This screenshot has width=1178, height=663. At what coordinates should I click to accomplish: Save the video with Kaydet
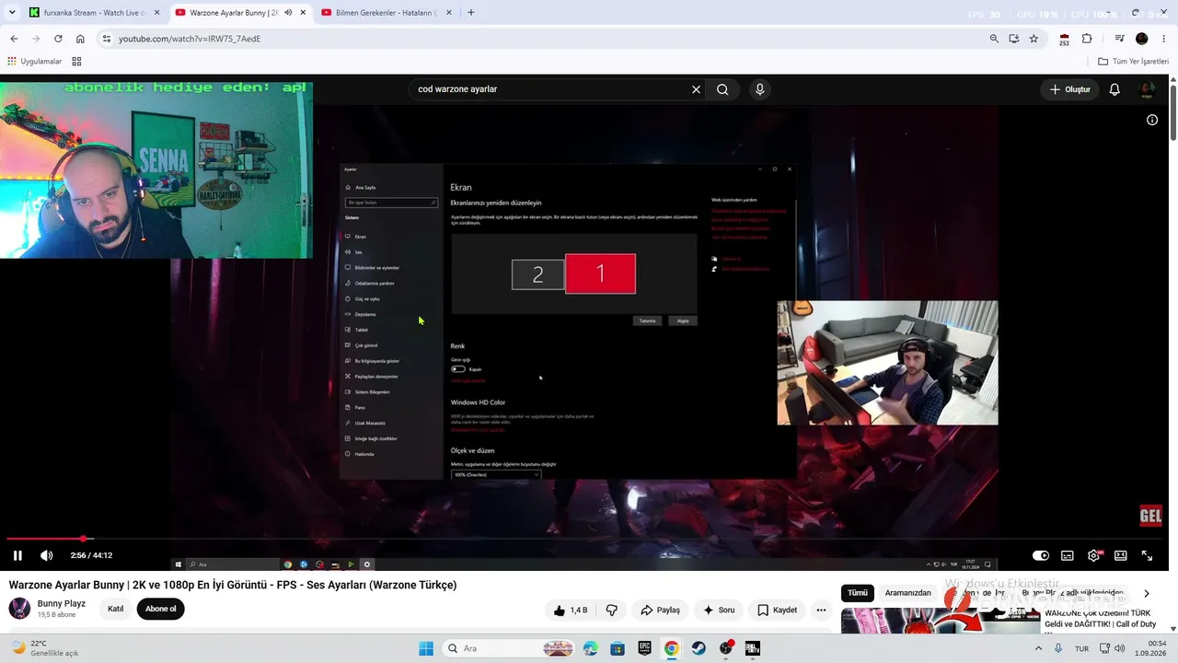tap(778, 610)
